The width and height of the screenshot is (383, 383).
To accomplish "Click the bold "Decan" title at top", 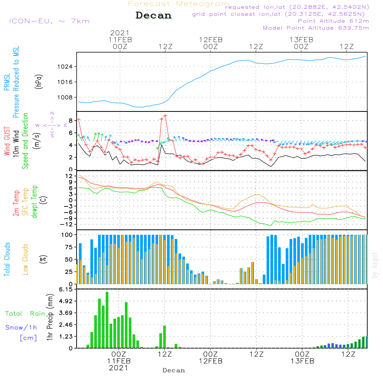I will click(x=154, y=15).
